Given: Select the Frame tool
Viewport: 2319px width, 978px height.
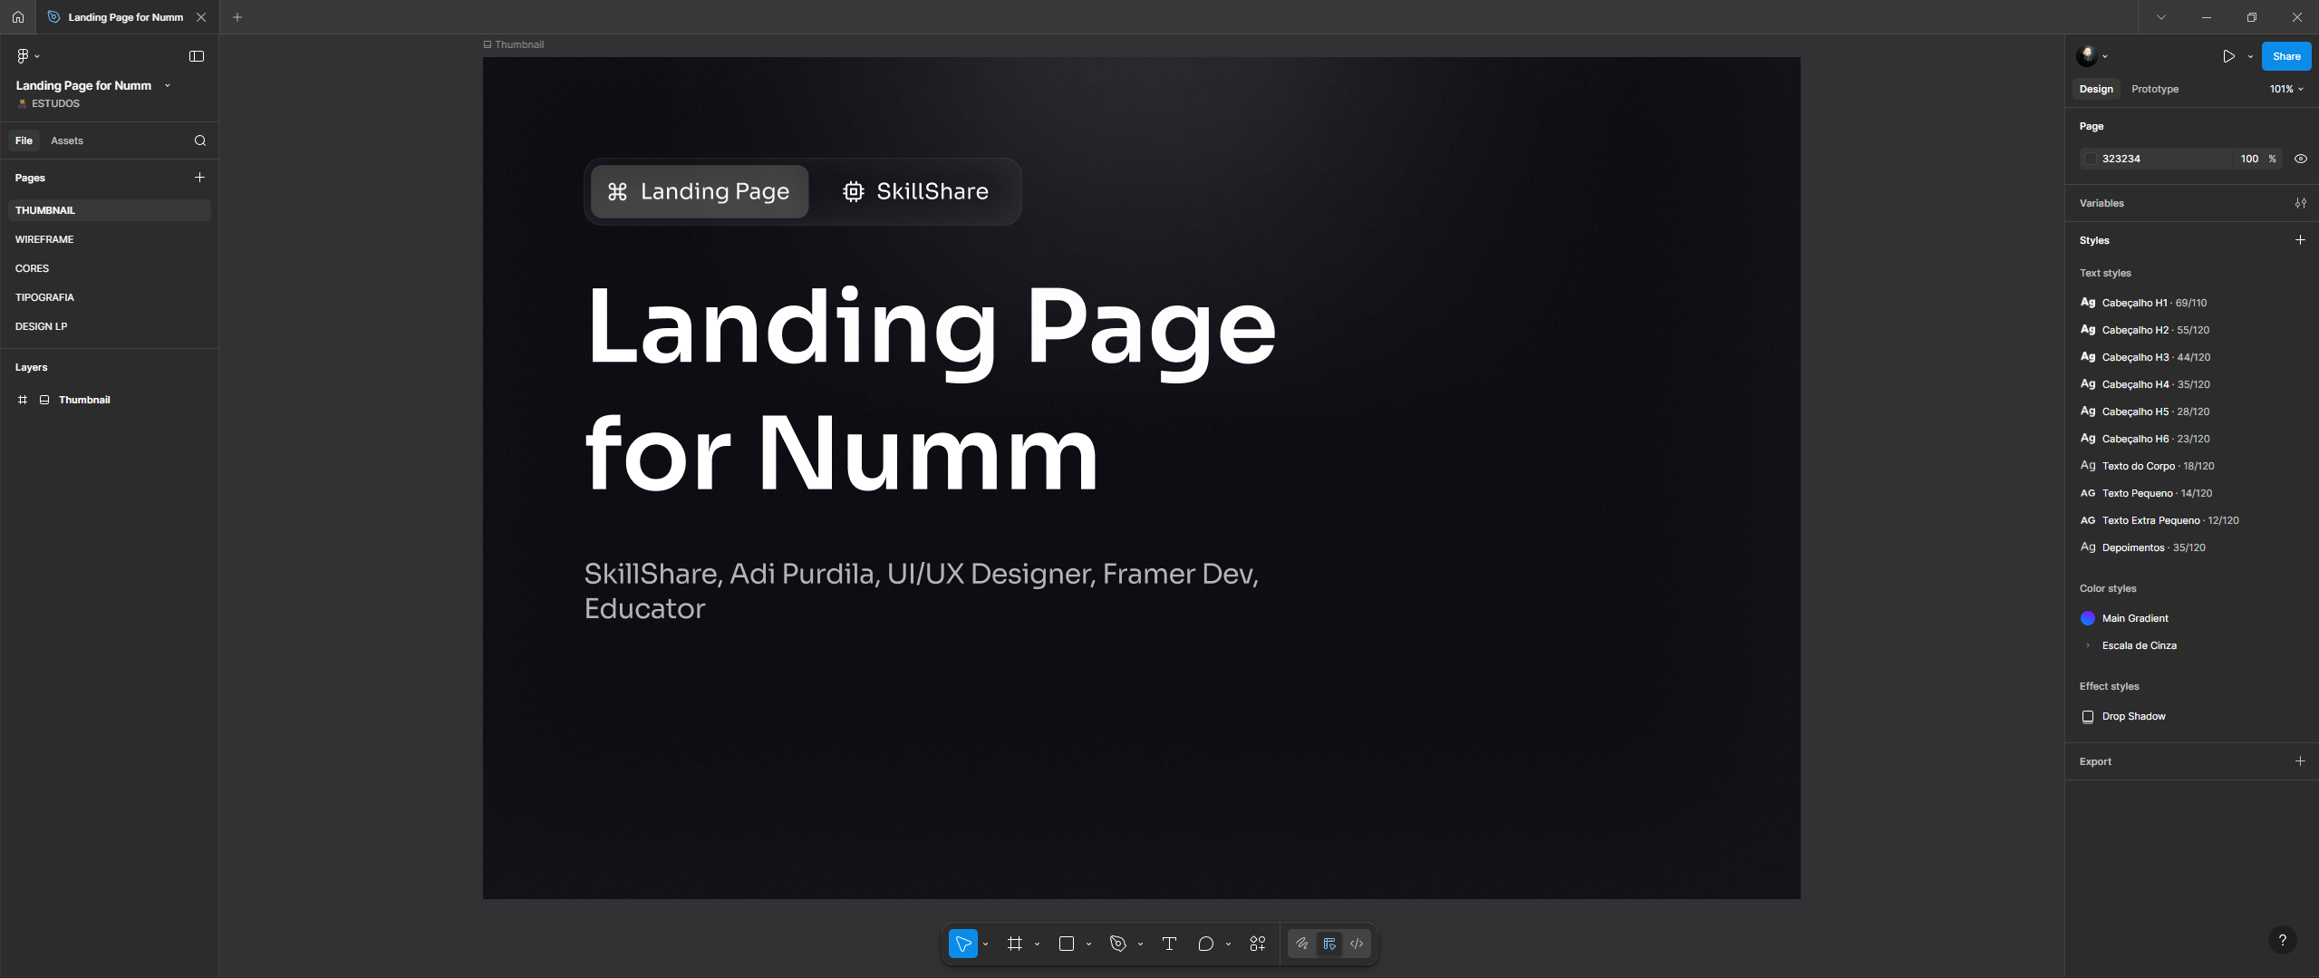Looking at the screenshot, I should (1015, 944).
